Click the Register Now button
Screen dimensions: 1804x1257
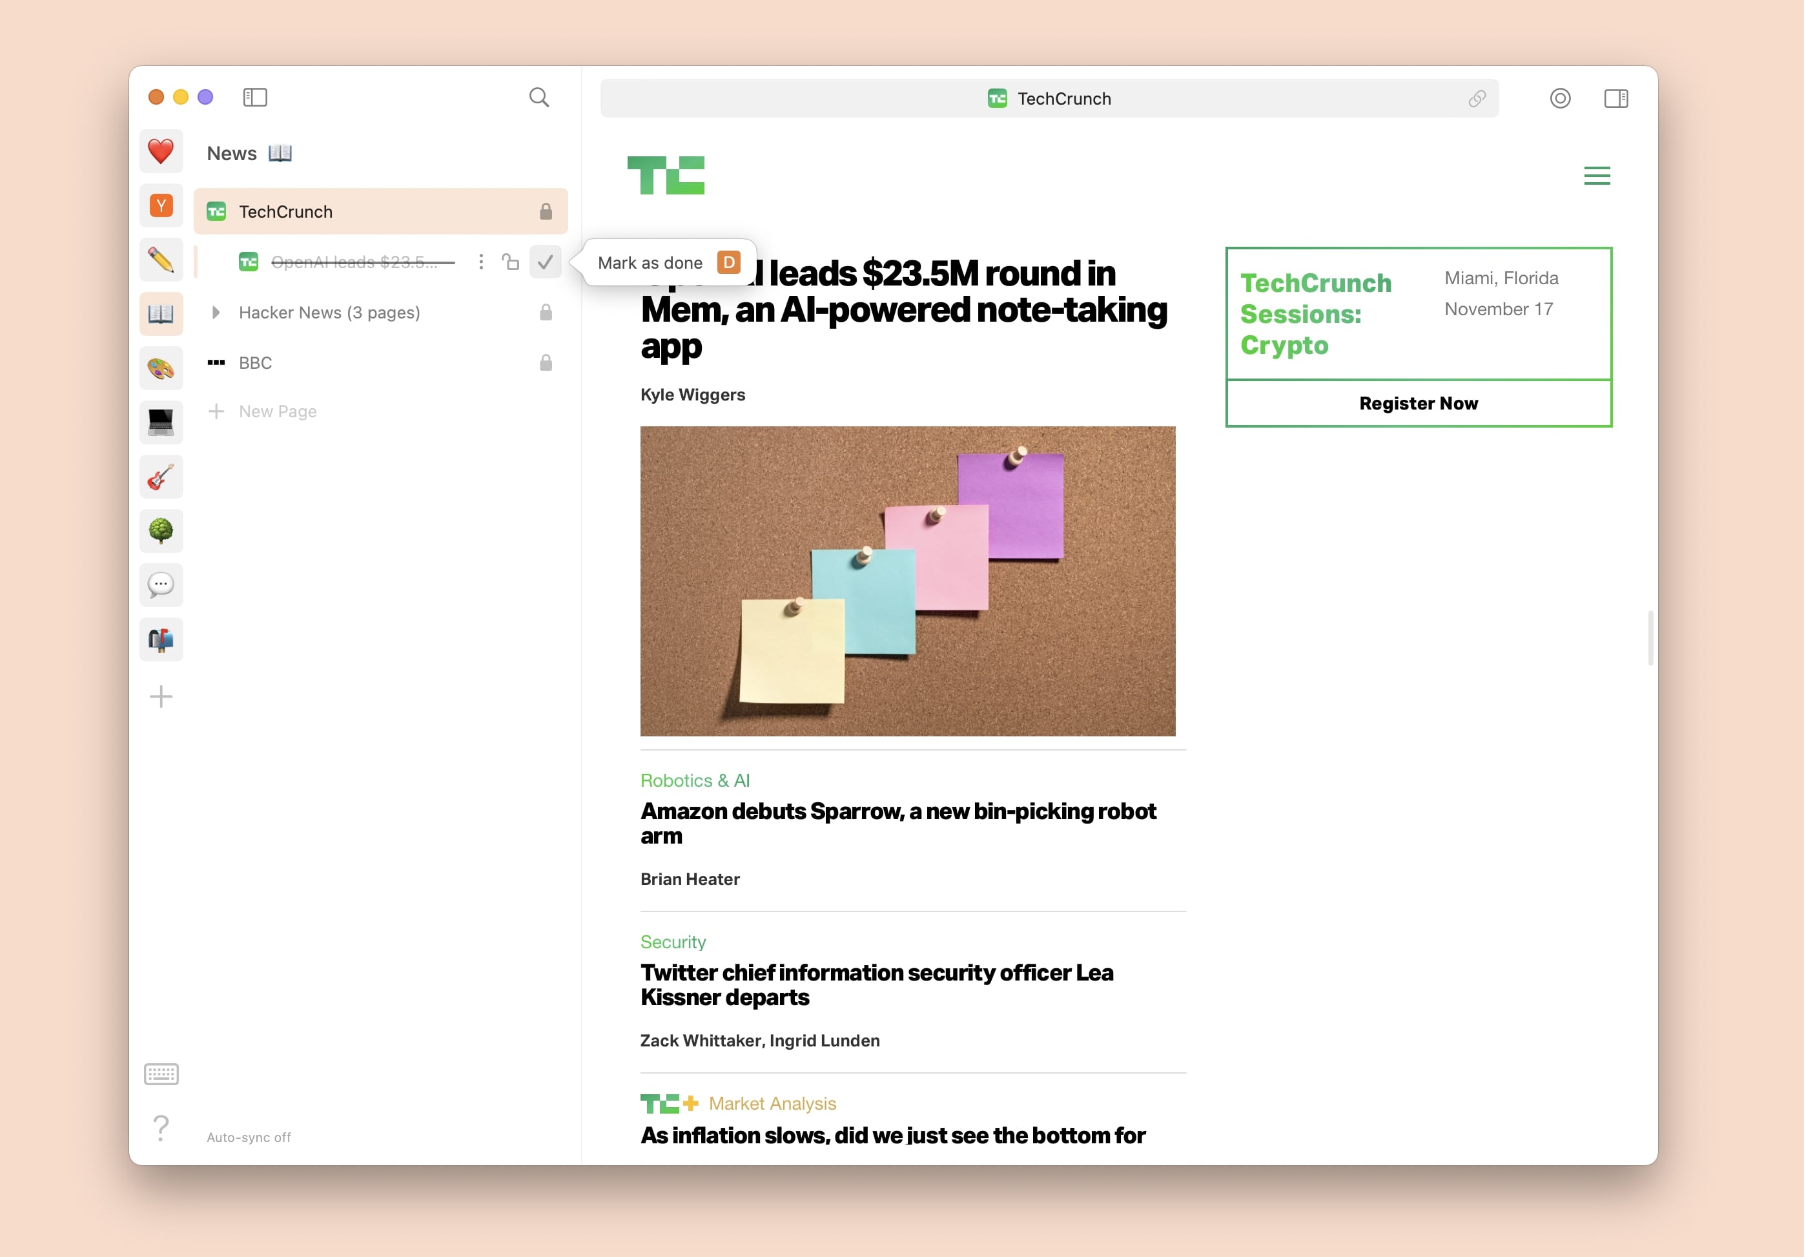point(1419,403)
